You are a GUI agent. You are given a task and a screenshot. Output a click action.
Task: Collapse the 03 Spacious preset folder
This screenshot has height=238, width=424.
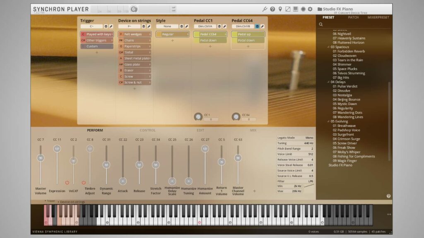[328, 47]
